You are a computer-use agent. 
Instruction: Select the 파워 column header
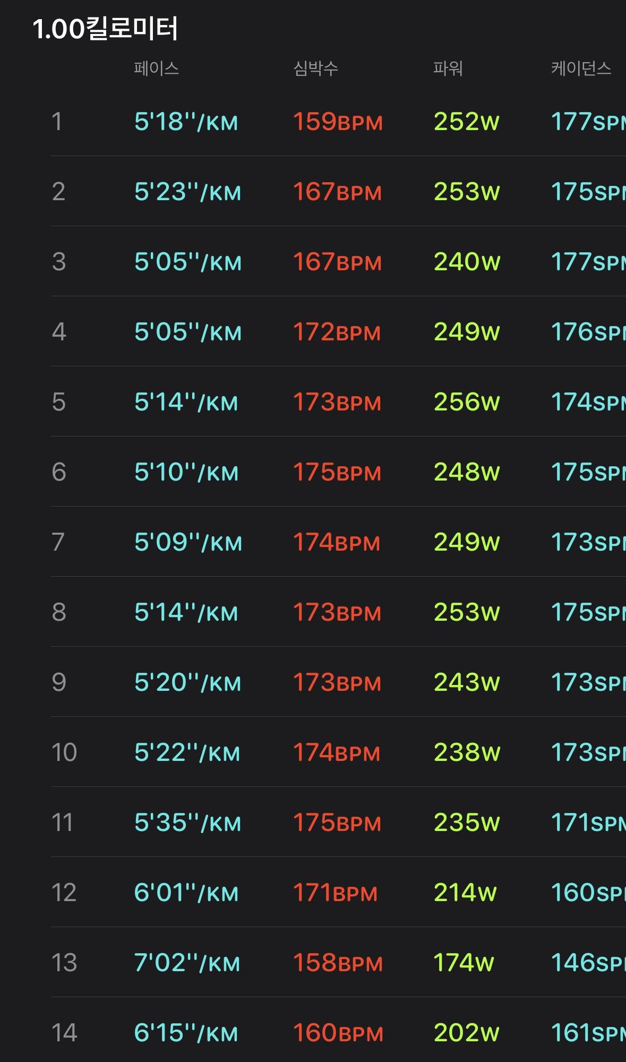click(x=448, y=68)
